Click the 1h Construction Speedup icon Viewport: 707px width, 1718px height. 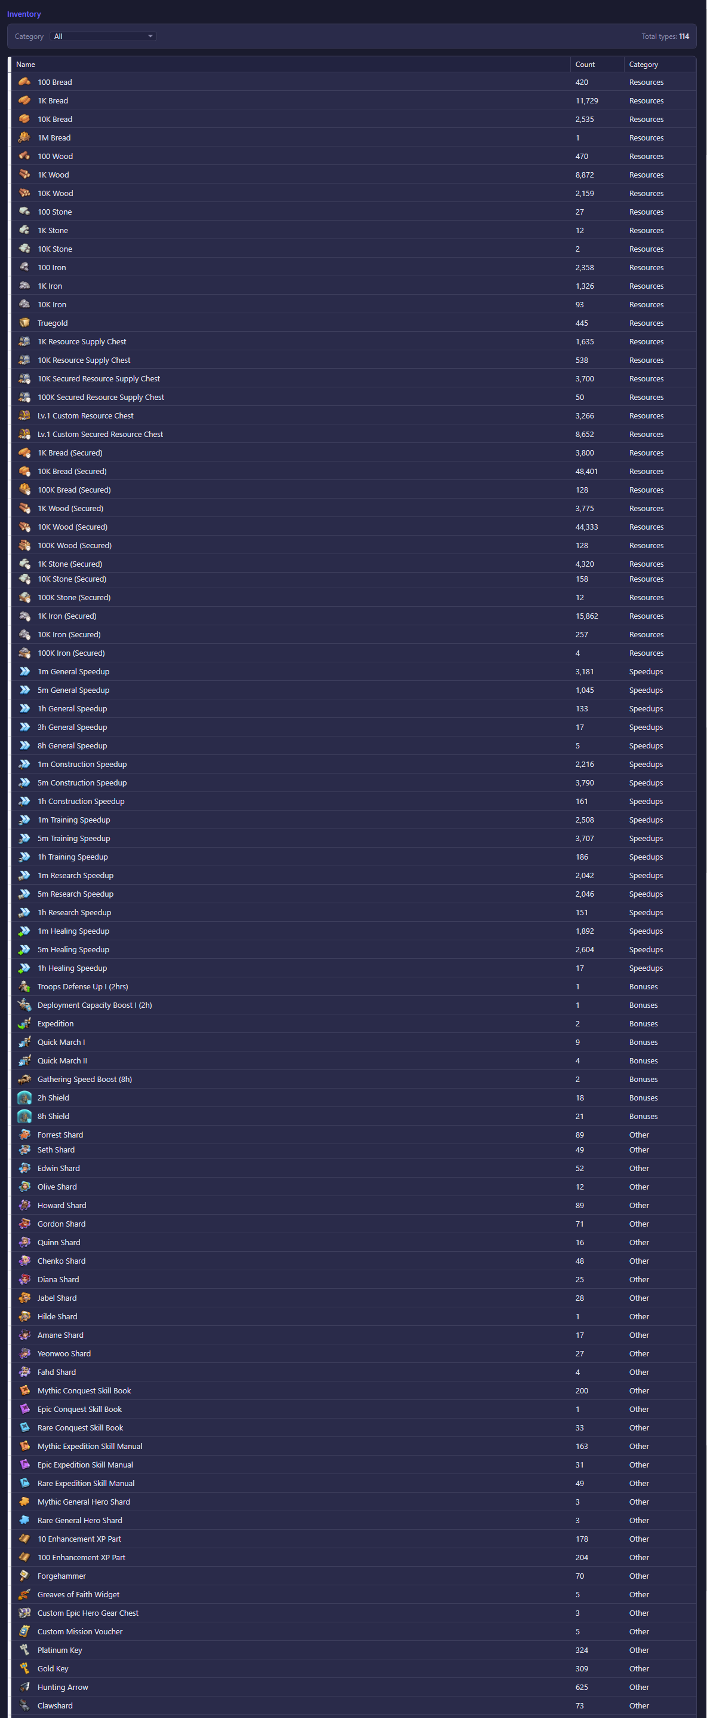24,802
